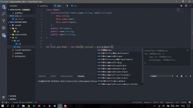Open package.json in the explorer
Image resolution: width=193 pixels, height=108 pixels.
20,56
